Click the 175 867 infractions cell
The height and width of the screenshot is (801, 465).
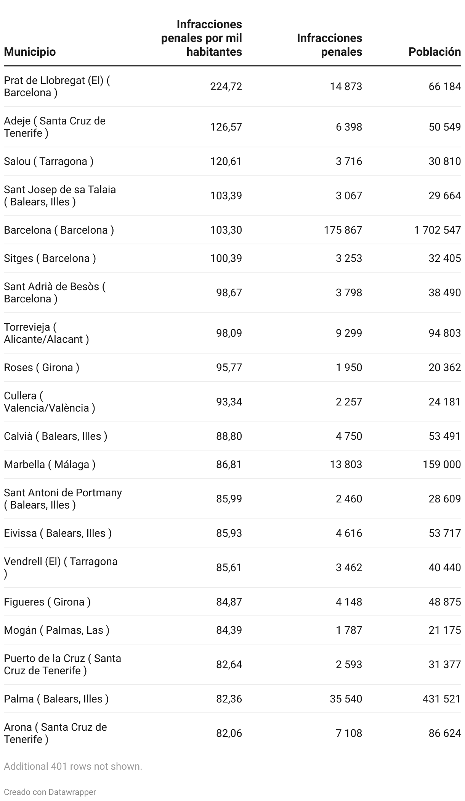343,230
